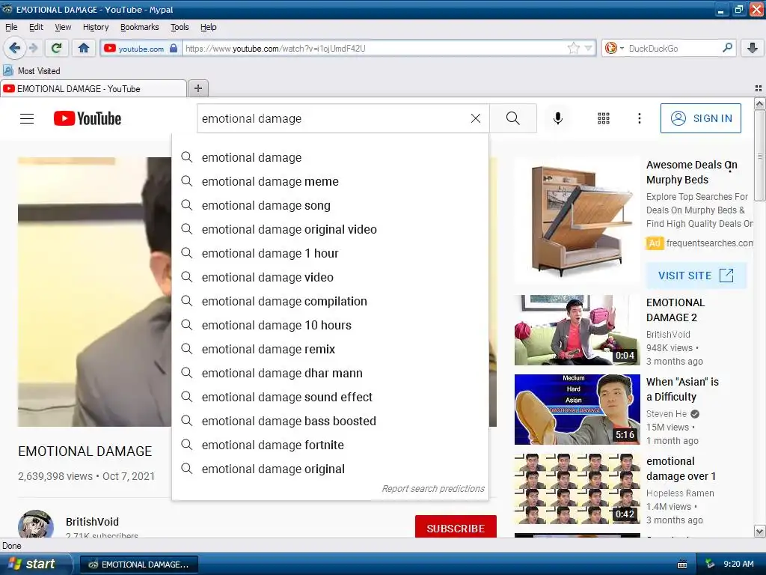The image size is (766, 575).
Task: Open the YouTube settings three-dot menu
Action: pyautogui.click(x=639, y=118)
